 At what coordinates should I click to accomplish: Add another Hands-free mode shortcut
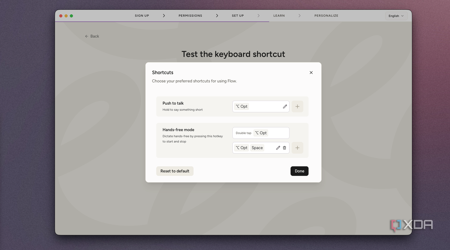[297, 148]
